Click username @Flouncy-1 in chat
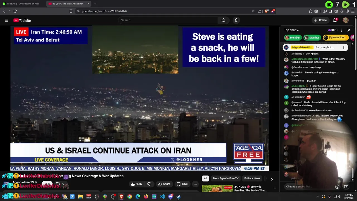Screen dimensions: 357x201 298,54
